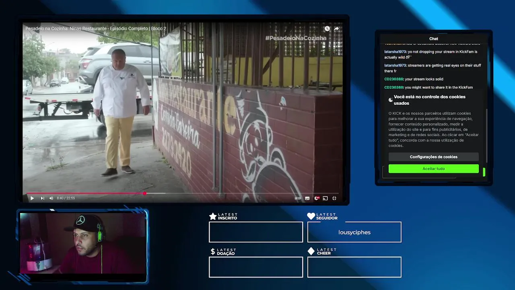This screenshot has width=515, height=290.
Task: Click the LATEST INSCRITO label
Action: click(228, 216)
